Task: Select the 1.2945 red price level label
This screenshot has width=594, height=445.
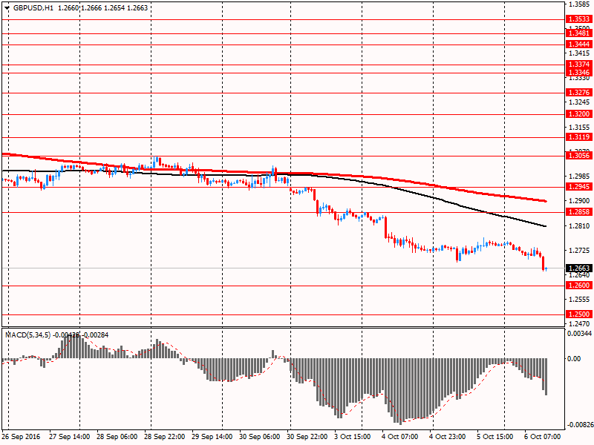Action: 579,187
